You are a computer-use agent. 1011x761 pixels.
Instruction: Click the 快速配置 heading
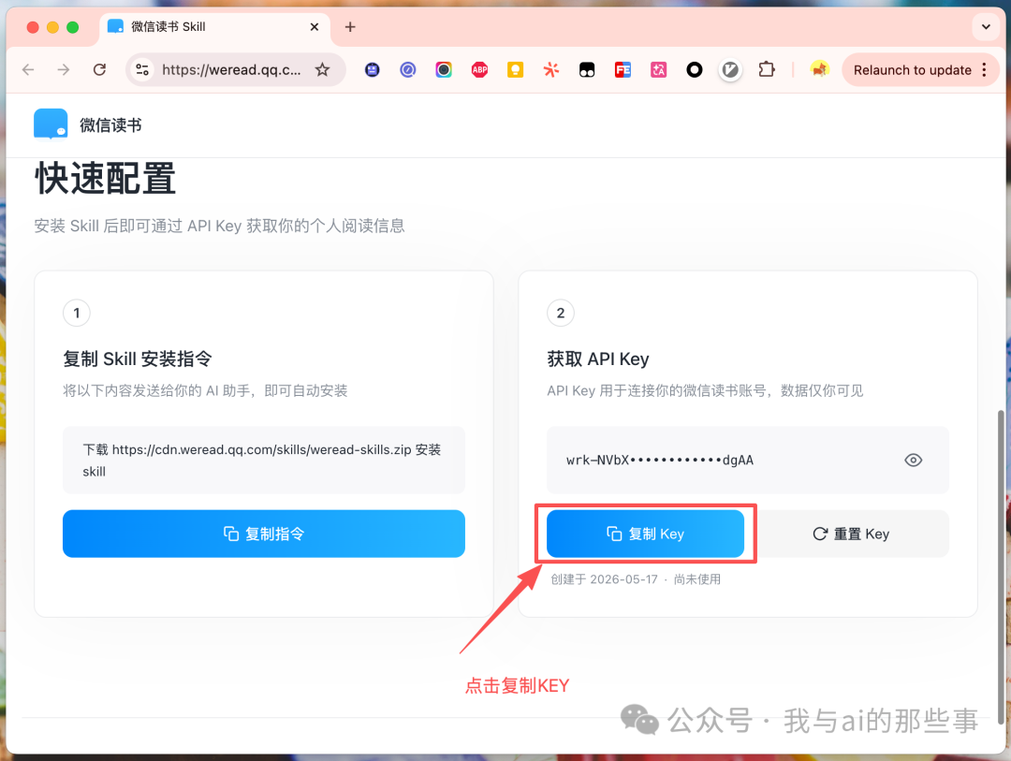[105, 178]
